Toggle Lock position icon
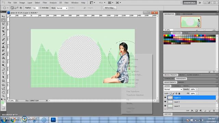219x123 pixels. click(177, 93)
